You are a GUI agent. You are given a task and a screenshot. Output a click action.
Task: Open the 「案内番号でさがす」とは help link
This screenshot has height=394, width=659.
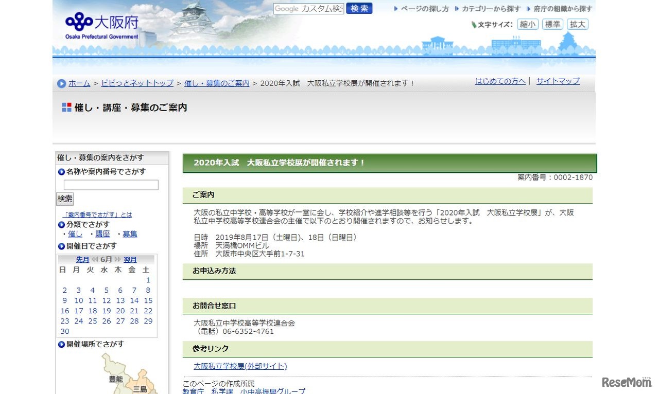[97, 214]
